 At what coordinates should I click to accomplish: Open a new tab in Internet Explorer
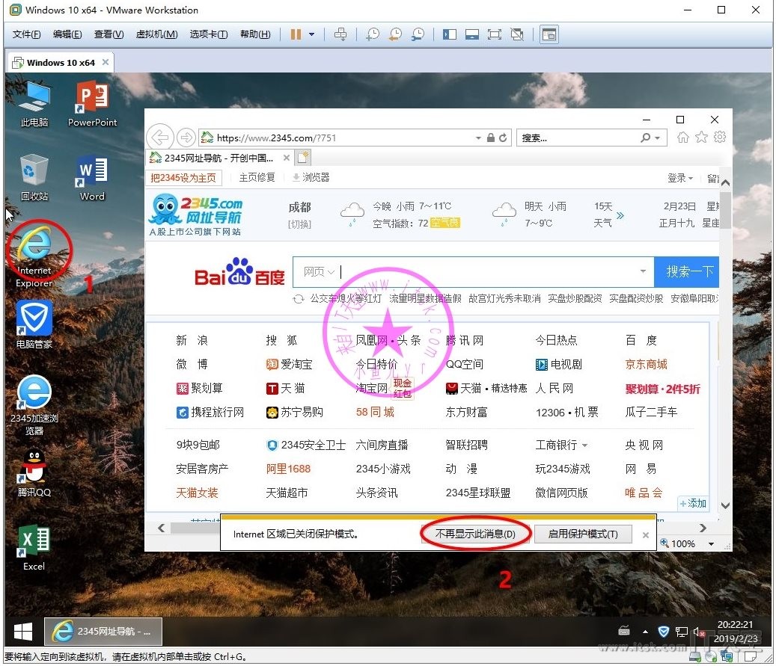pos(303,158)
